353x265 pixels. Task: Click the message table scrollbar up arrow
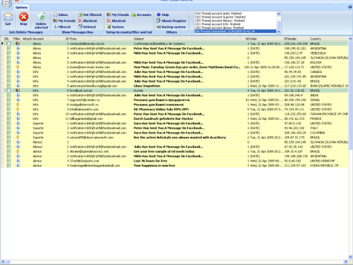[x=350, y=38]
